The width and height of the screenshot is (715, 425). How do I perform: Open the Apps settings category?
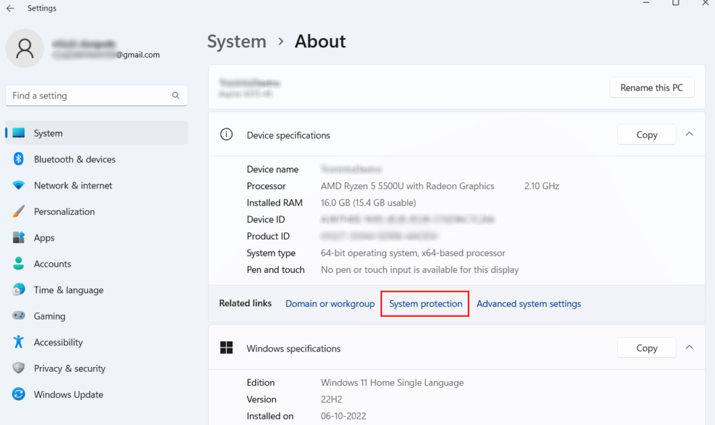coord(44,238)
